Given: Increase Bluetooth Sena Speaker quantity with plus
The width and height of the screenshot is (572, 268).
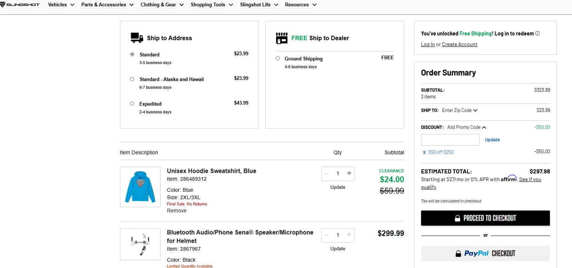Looking at the screenshot, I should coord(349,235).
